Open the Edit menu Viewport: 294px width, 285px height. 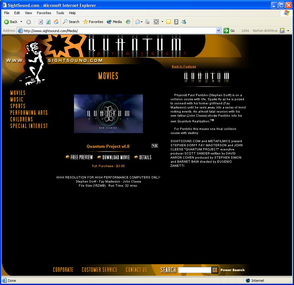[17, 13]
